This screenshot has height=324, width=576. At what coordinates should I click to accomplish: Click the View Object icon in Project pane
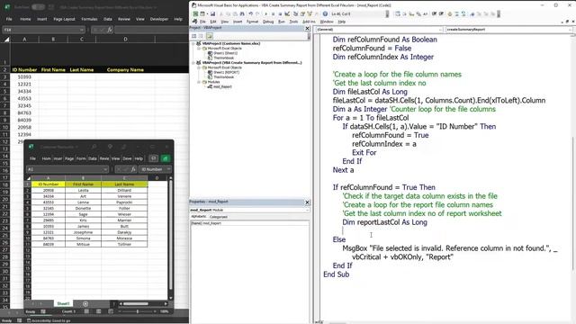[x=202, y=36]
